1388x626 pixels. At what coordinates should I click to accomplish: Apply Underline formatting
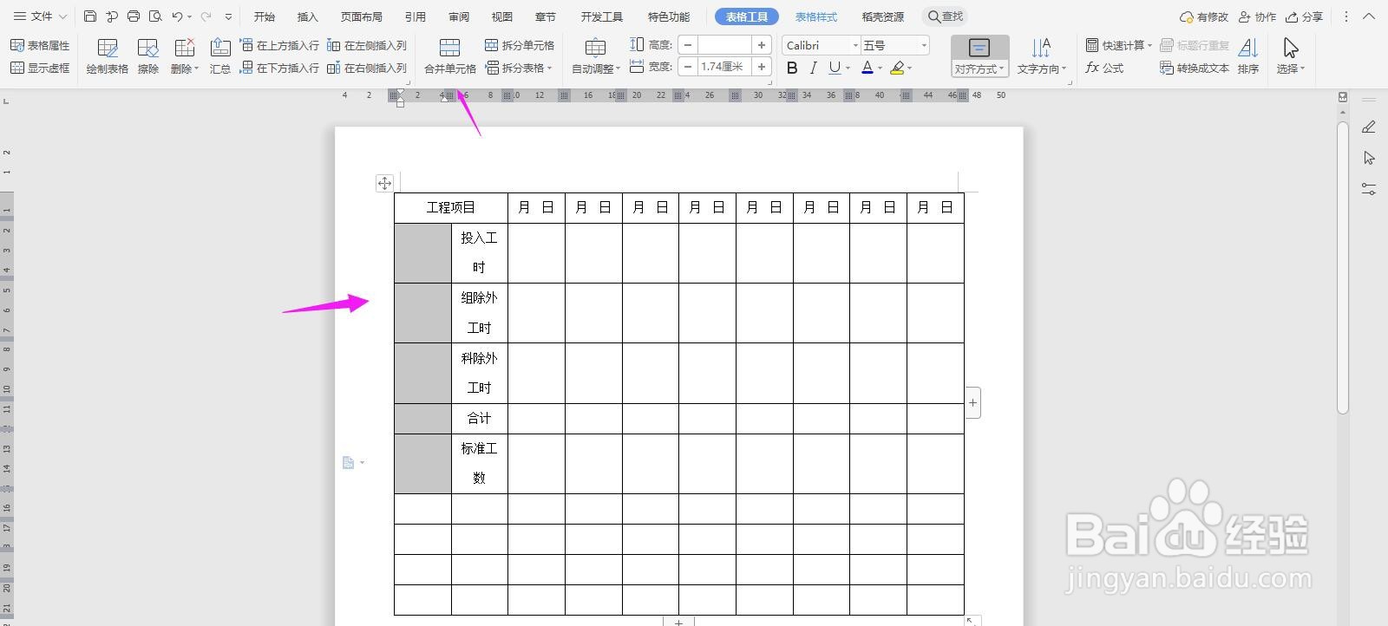click(x=834, y=68)
